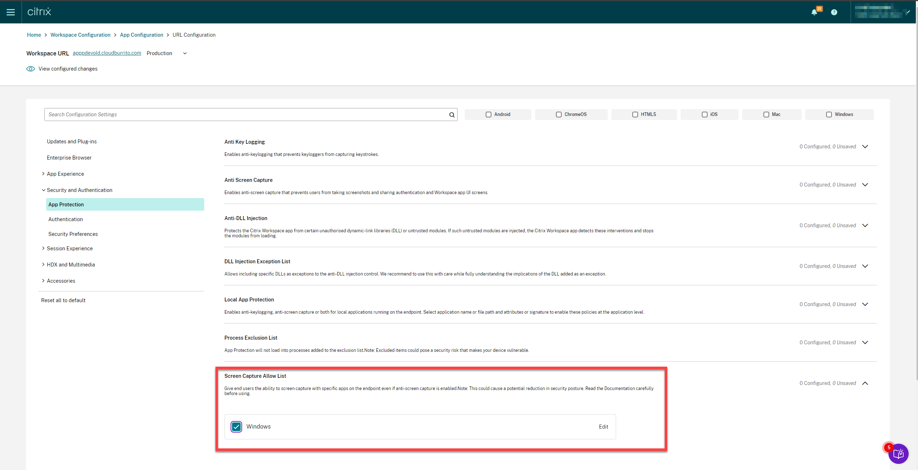
Task: Open the resource center widget icon
Action: [898, 453]
